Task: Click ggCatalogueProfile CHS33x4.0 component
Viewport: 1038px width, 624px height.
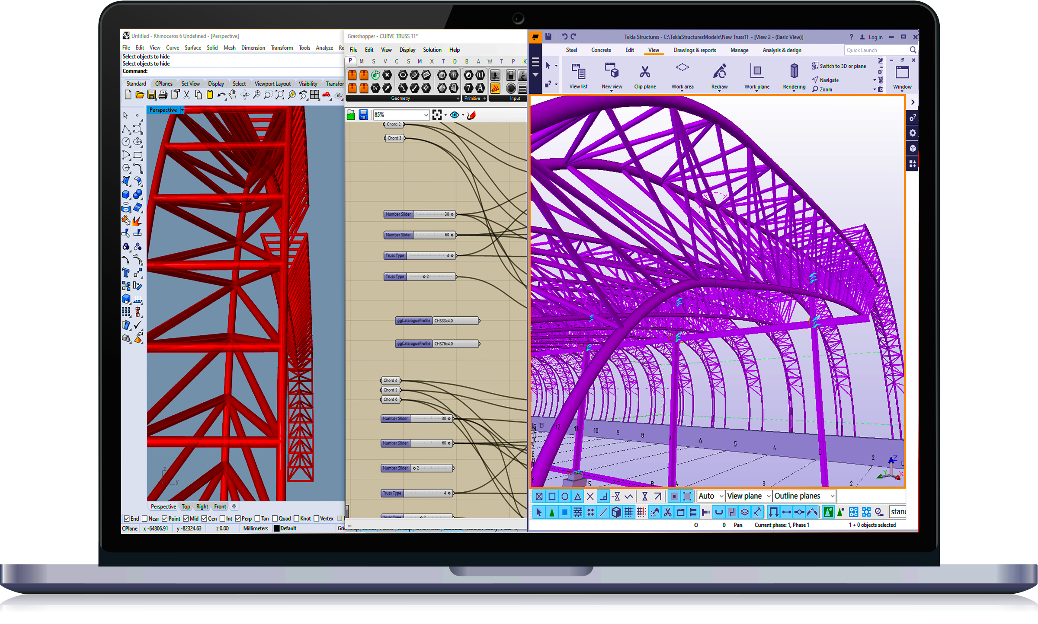Action: click(x=437, y=321)
